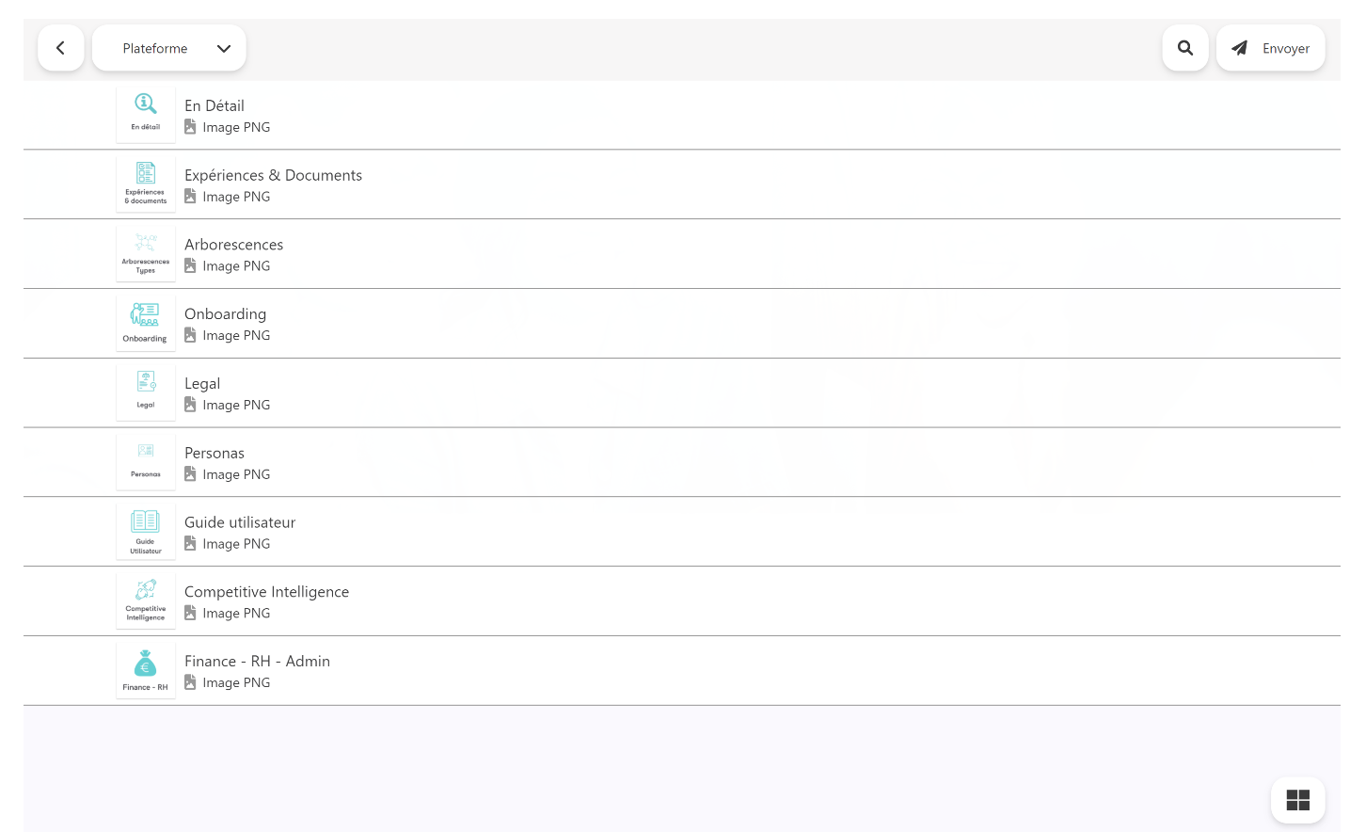Select the 'Guide utilisateur' title
The image size is (1350, 832).
pos(240,522)
